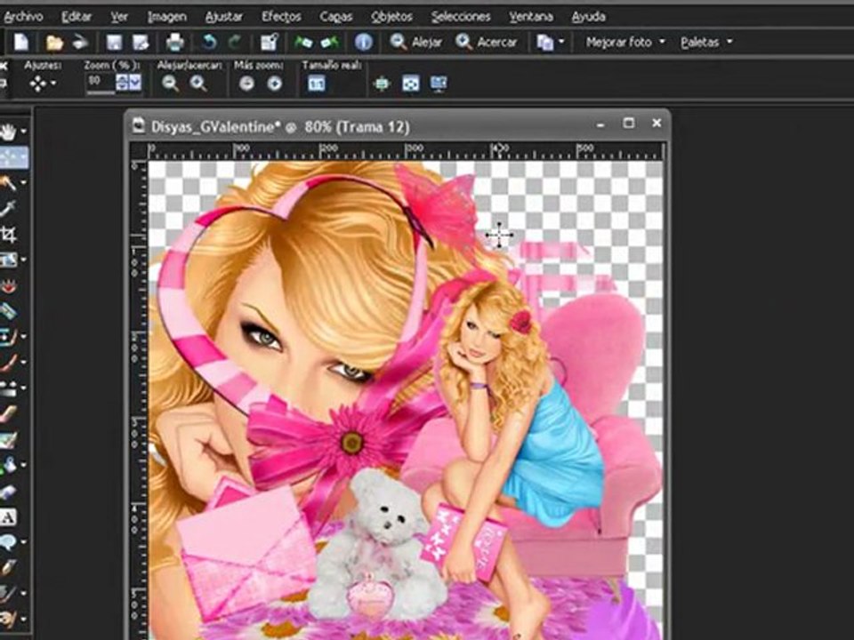Click the Zoom percent input field

(x=101, y=83)
